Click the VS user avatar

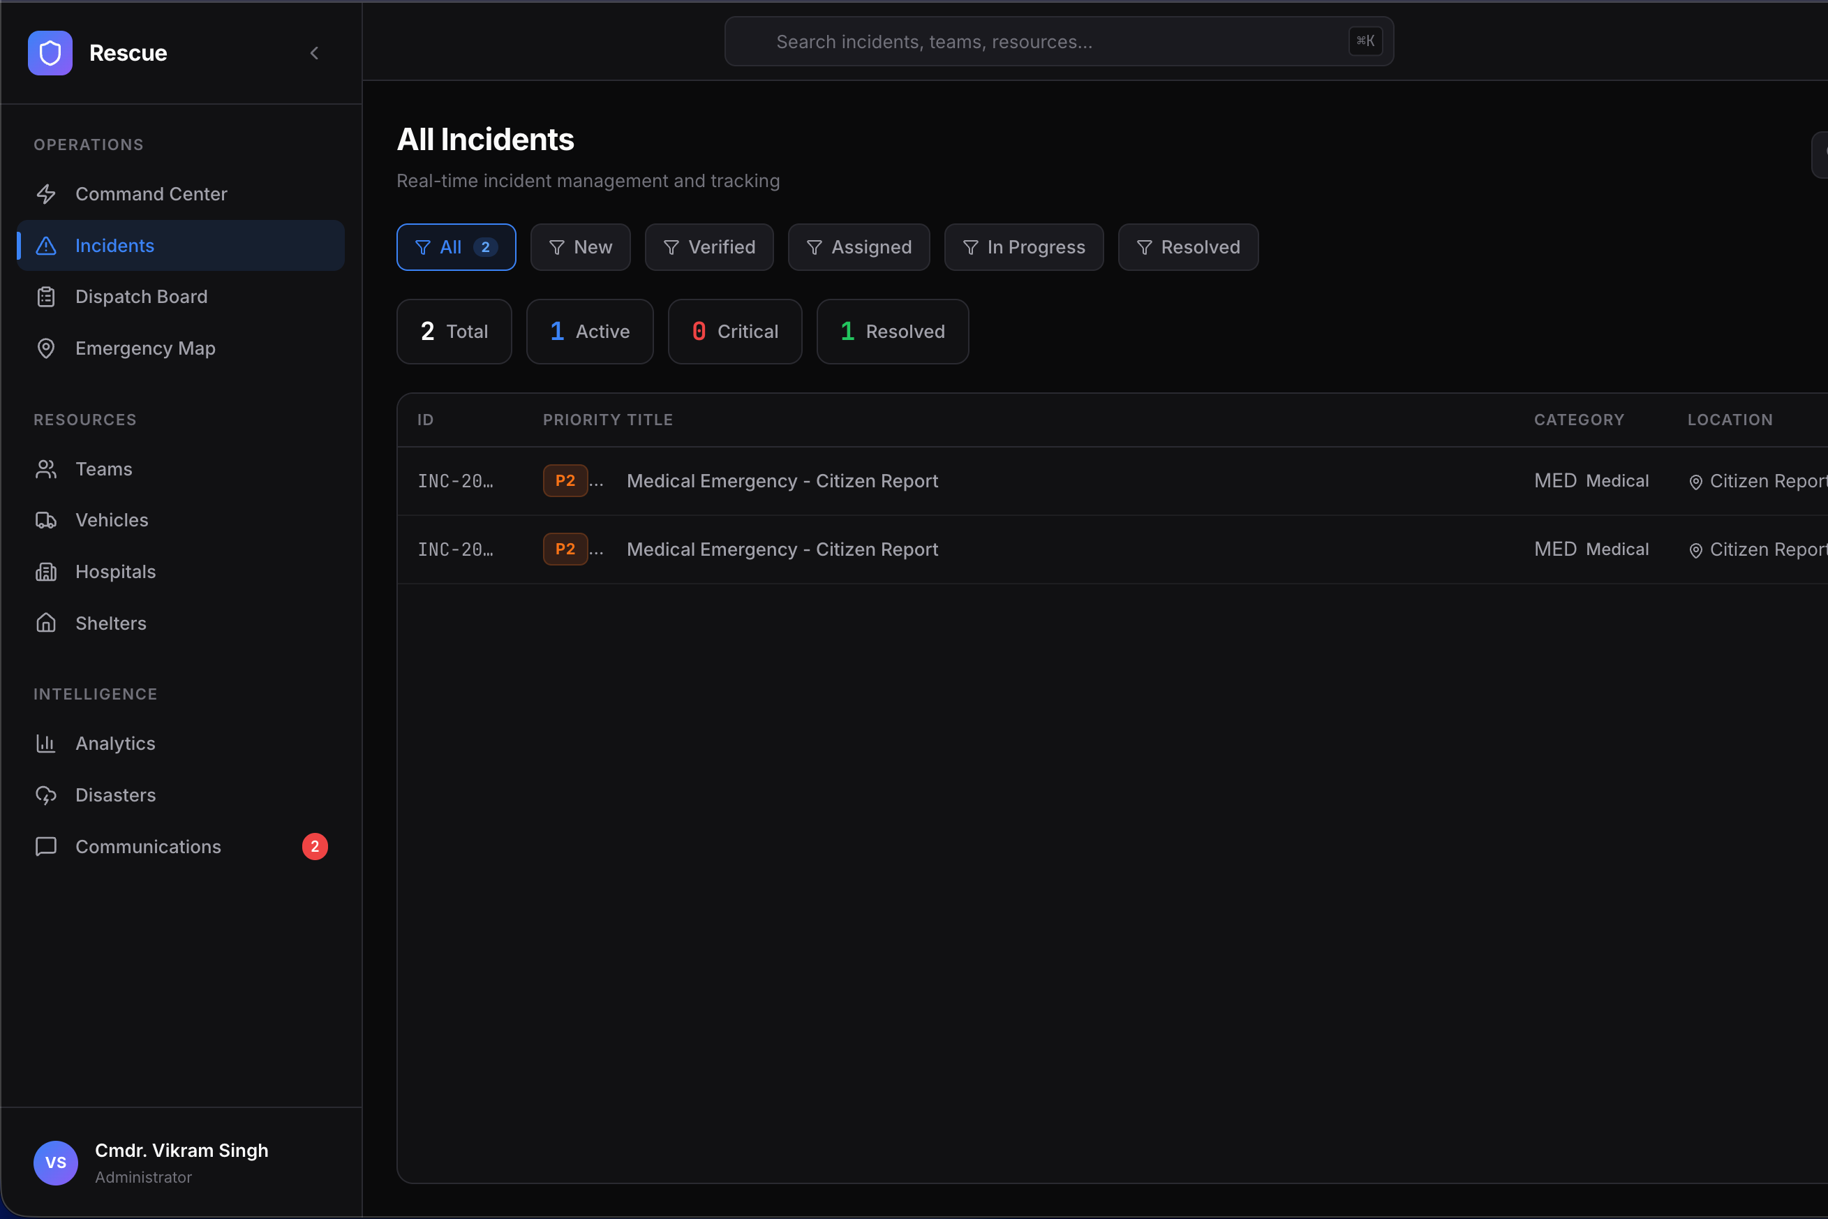(56, 1162)
